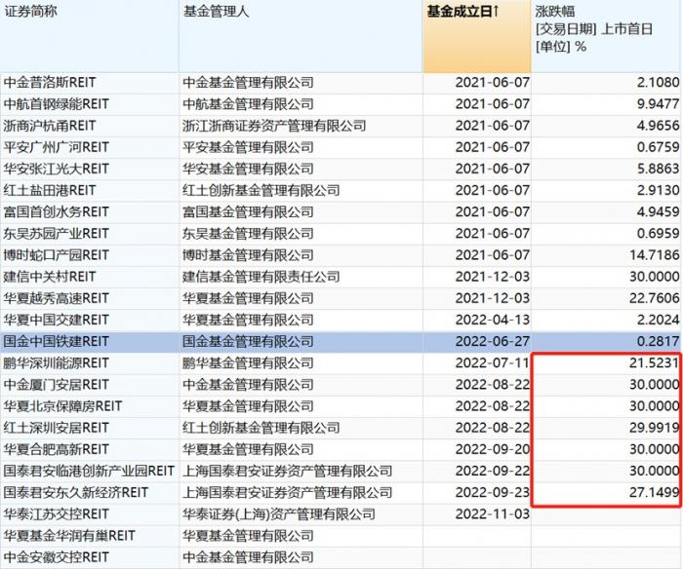Click 博时基金管理有限公司 manager cell
This screenshot has height=569, width=683.
[x=301, y=255]
